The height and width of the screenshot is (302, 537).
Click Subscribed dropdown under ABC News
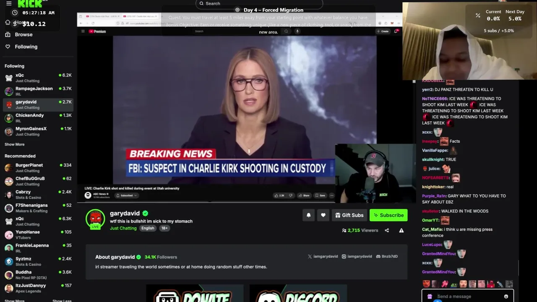(x=127, y=195)
